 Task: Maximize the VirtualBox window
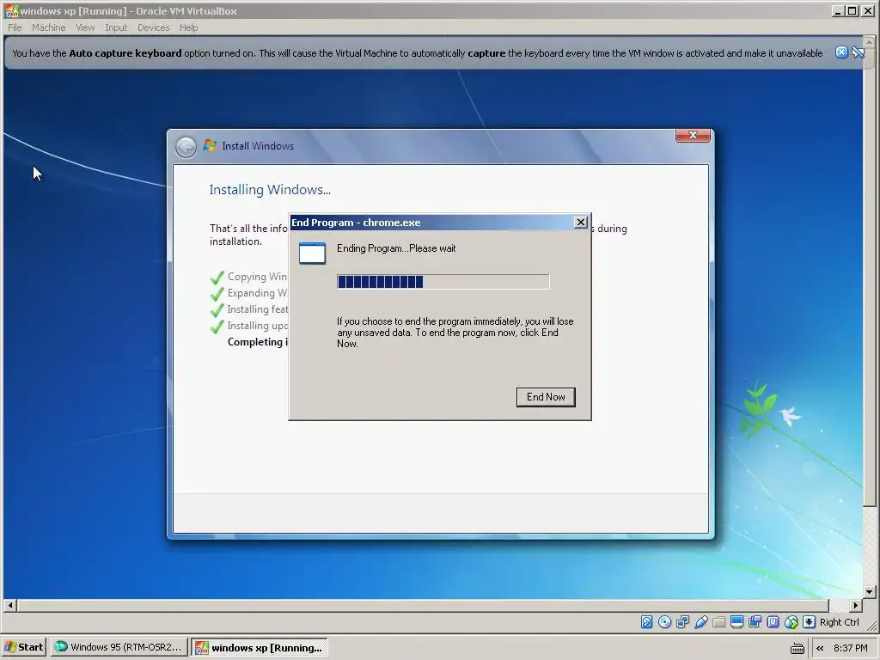click(x=852, y=10)
